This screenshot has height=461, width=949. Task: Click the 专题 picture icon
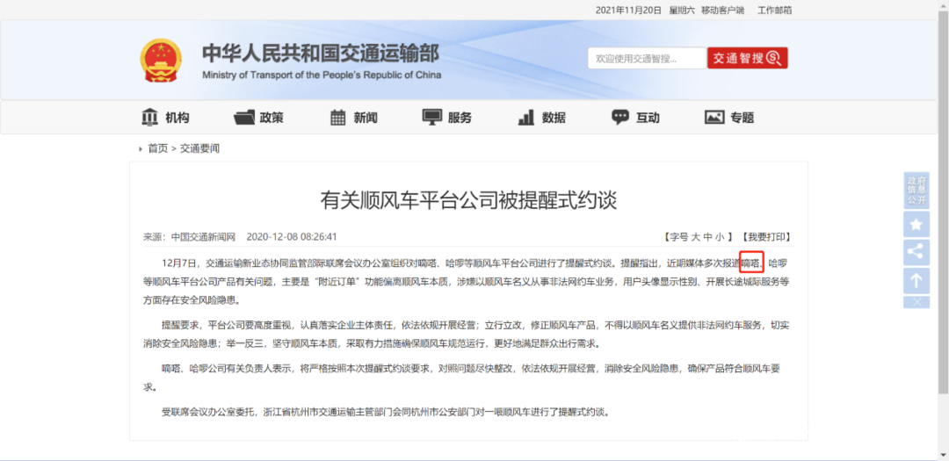pyautogui.click(x=714, y=118)
